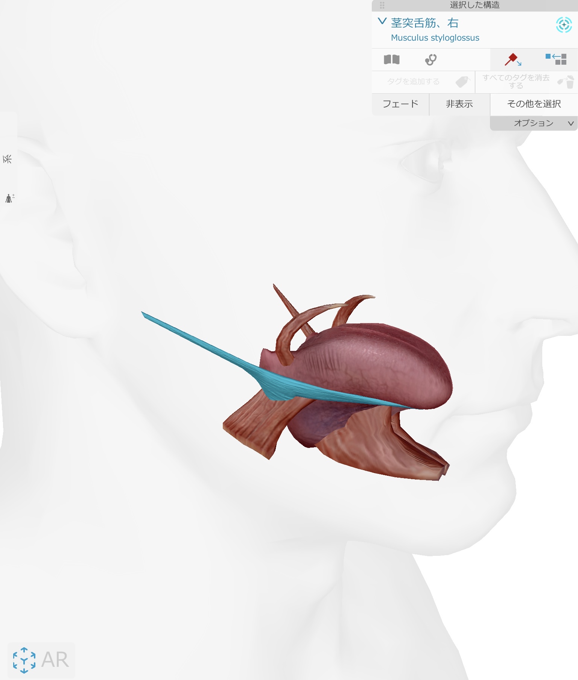Click the 選択した構造 panel header

pyautogui.click(x=475, y=5)
